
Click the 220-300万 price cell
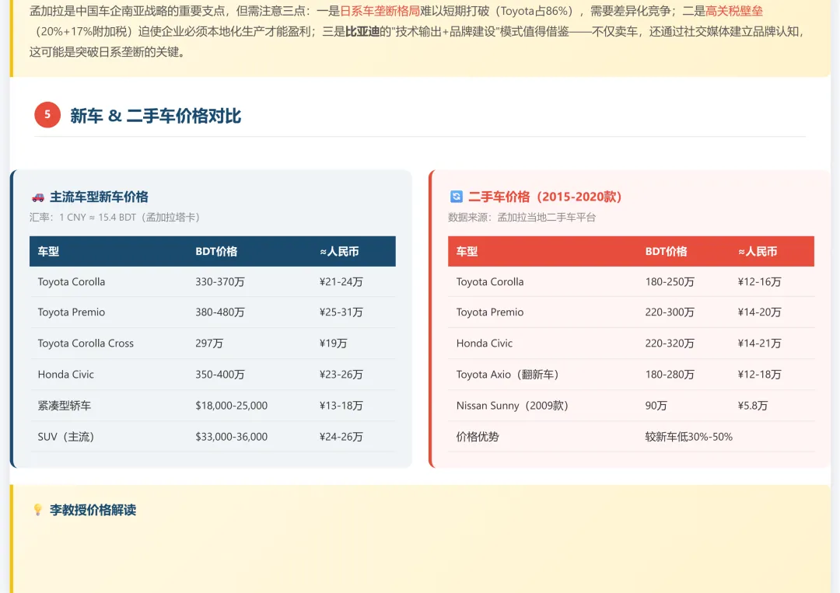[x=670, y=312]
